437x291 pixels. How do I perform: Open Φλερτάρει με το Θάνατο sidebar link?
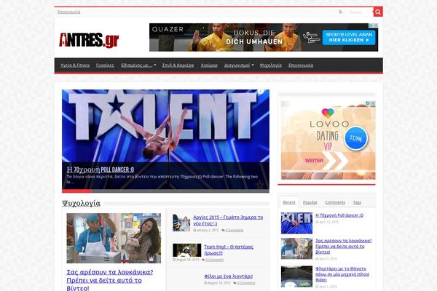pos(342,274)
